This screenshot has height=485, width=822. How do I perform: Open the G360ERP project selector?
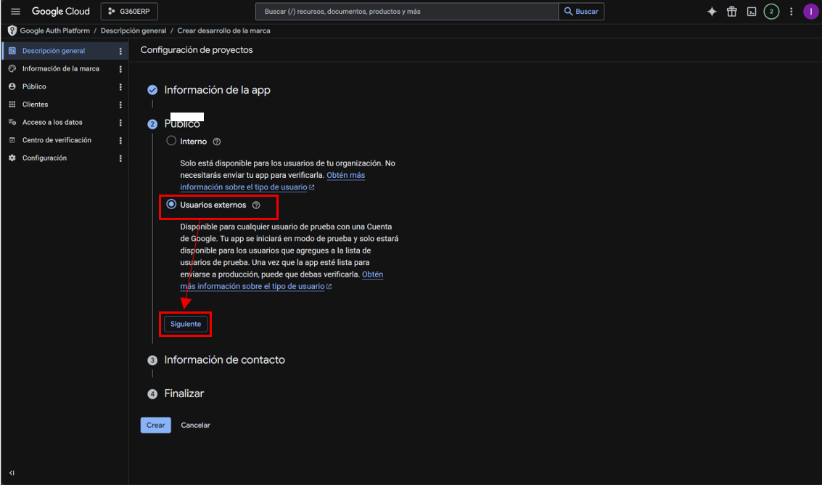(x=129, y=12)
